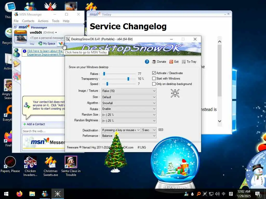The height and width of the screenshot is (199, 266).
Task: Exit DesktopSnowOK via the red Exit icon
Action: 171,62
